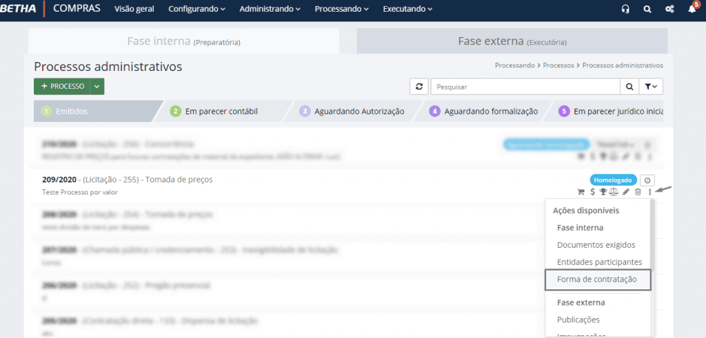This screenshot has width=706, height=338.
Task: Click the COMPRAS module title
Action: click(77, 8)
